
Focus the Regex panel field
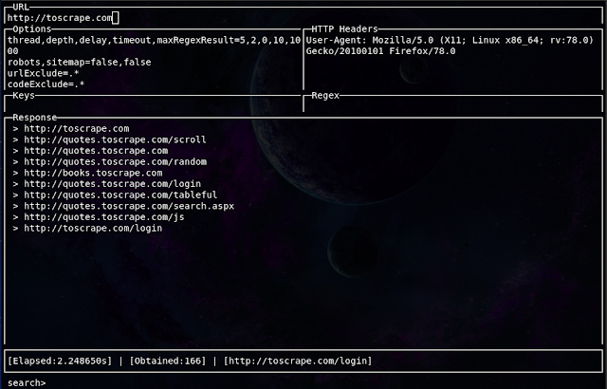point(453,105)
